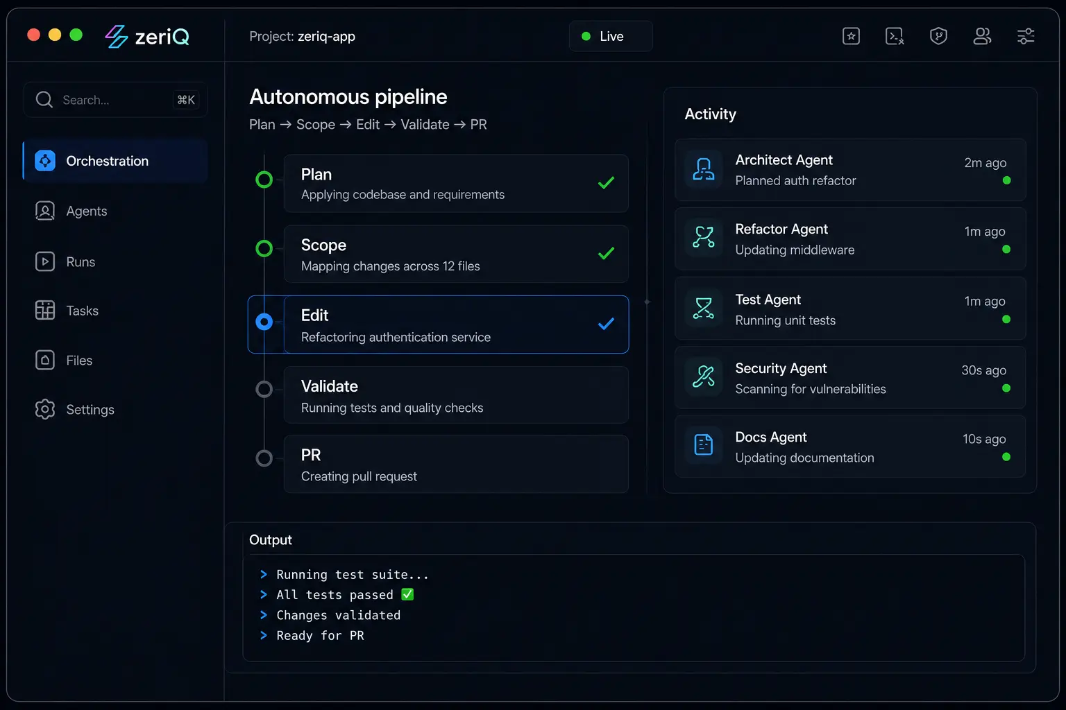
Task: Click the Test Agent icon
Action: [704, 308]
